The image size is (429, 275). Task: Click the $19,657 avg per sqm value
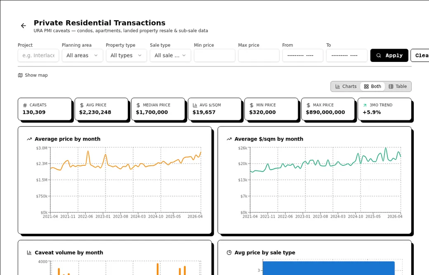coord(204,113)
